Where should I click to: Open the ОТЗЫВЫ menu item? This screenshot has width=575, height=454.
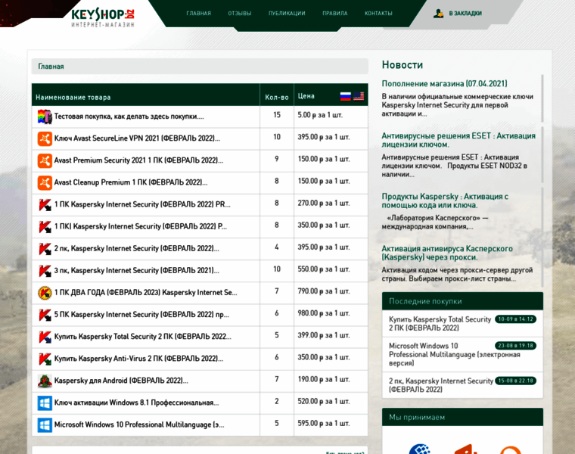[240, 13]
